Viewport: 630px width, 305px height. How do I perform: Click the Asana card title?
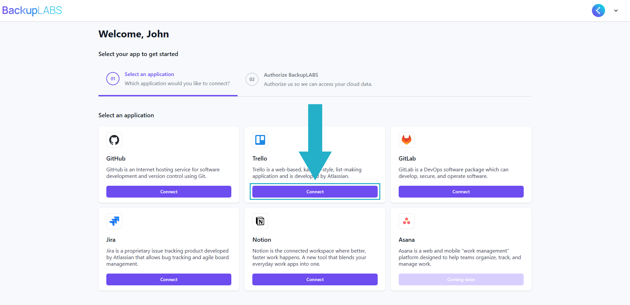(407, 240)
